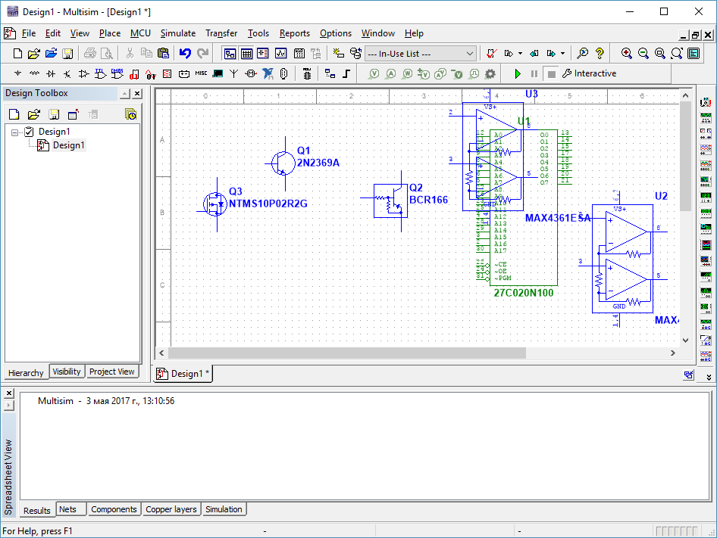Image resolution: width=717 pixels, height=538 pixels.
Task: Click the Undo arrow in toolbar
Action: coord(185,53)
